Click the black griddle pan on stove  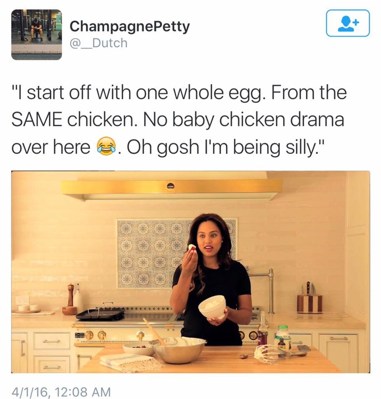pyautogui.click(x=100, y=313)
